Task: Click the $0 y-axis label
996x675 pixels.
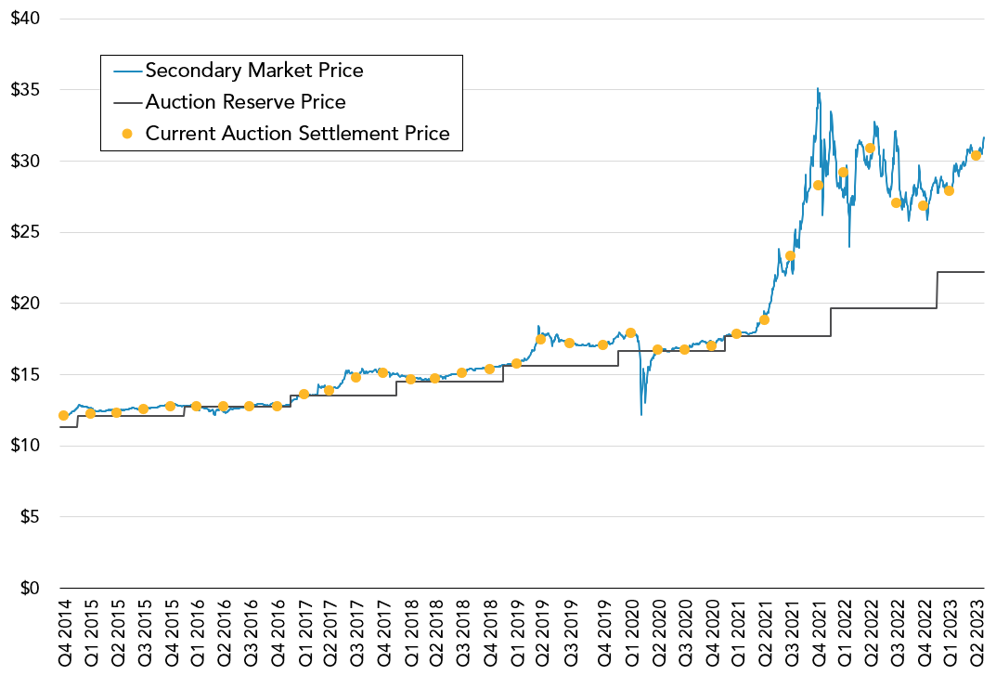Action: pos(29,588)
